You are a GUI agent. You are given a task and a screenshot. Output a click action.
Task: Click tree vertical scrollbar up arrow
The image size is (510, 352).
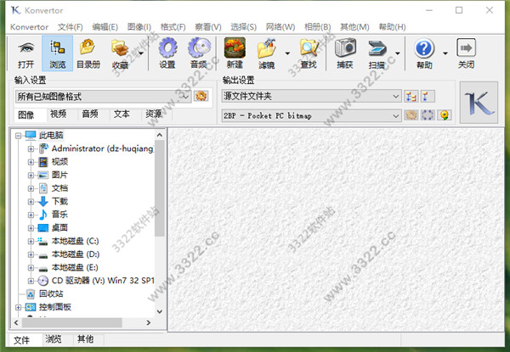point(160,135)
